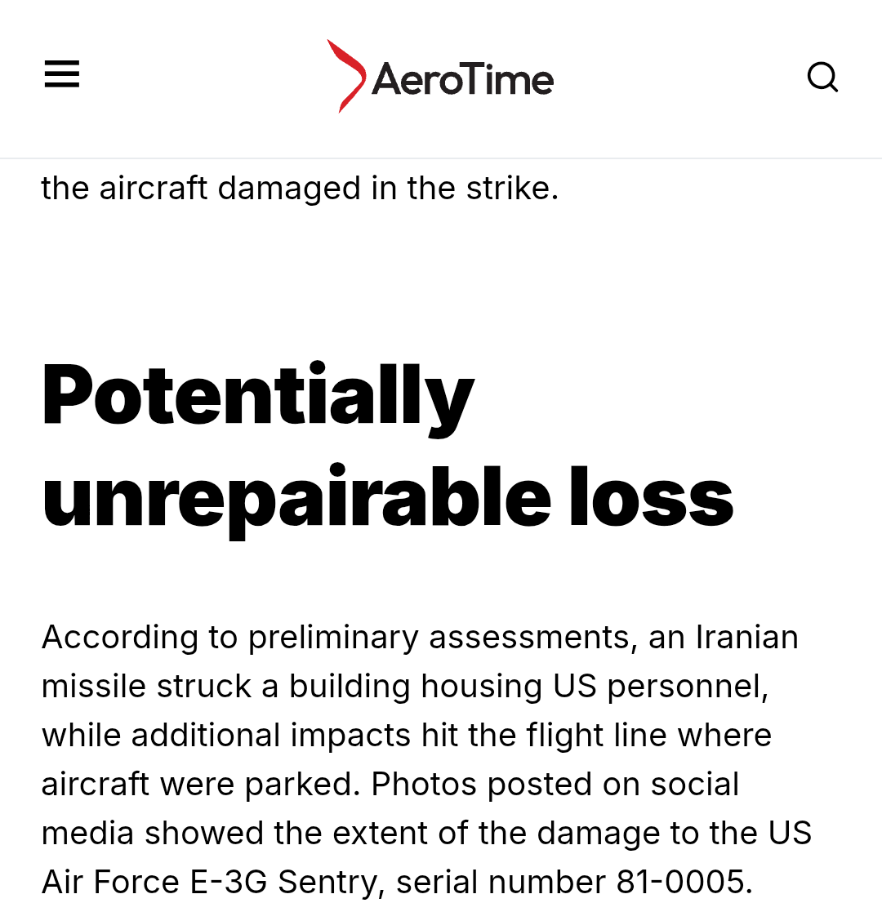Click the red AeroTime logo arrow mark
Viewport: 882px width, 903px height.
345,76
